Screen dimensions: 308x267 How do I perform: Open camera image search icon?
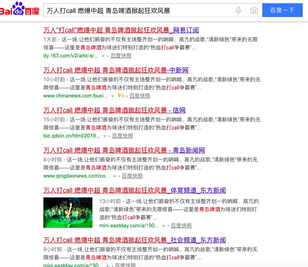254,10
